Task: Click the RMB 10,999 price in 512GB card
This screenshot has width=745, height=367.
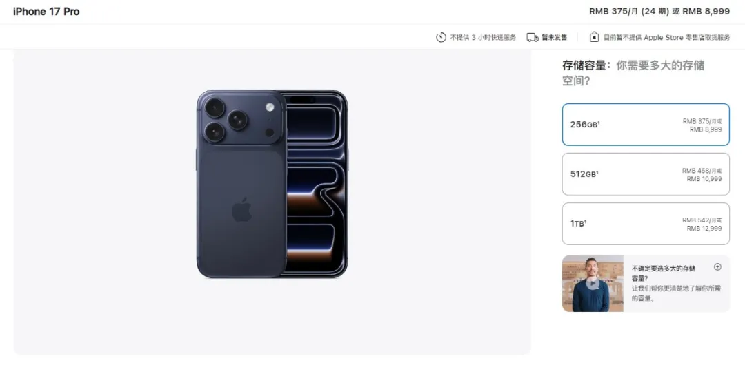Action: [704, 179]
